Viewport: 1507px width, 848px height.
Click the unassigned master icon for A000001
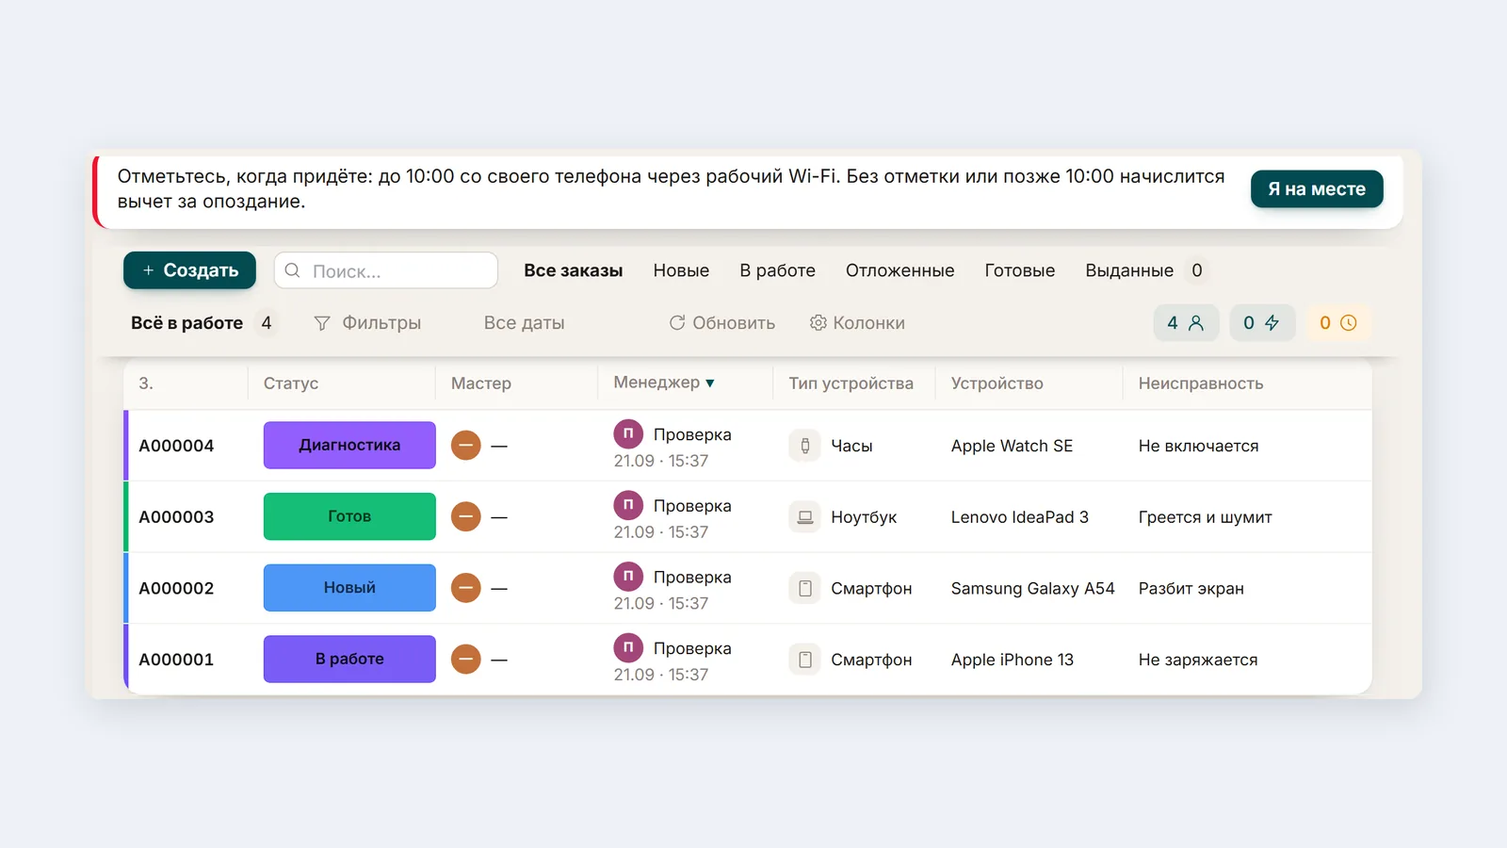coord(465,659)
